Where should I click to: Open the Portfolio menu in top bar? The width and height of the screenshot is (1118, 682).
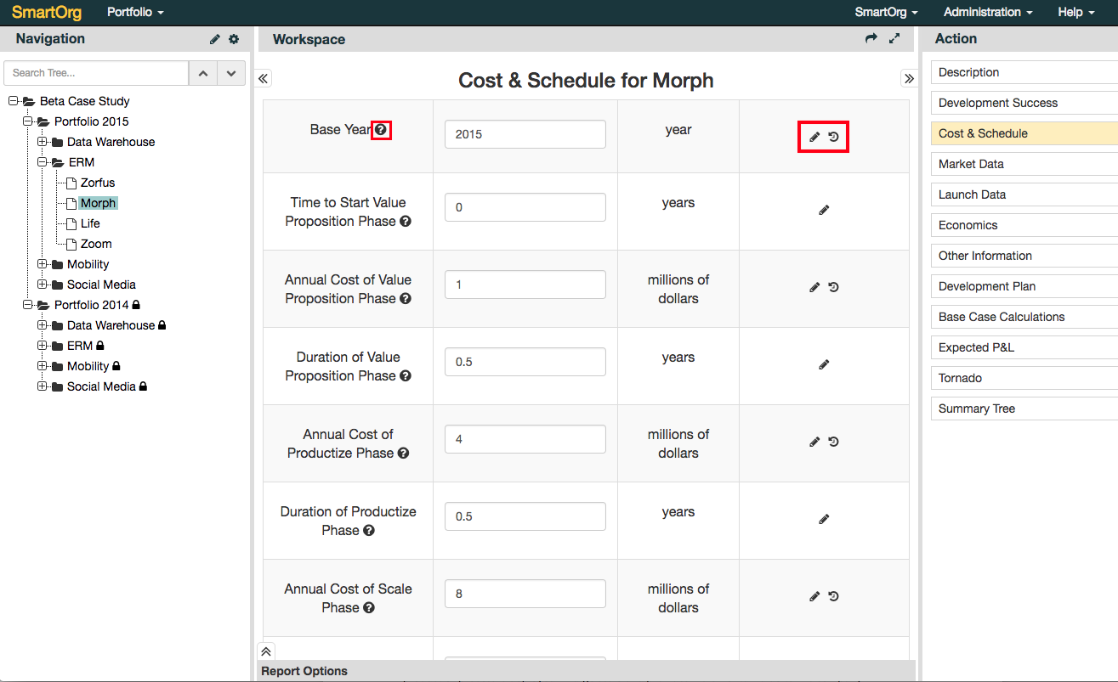(x=135, y=12)
